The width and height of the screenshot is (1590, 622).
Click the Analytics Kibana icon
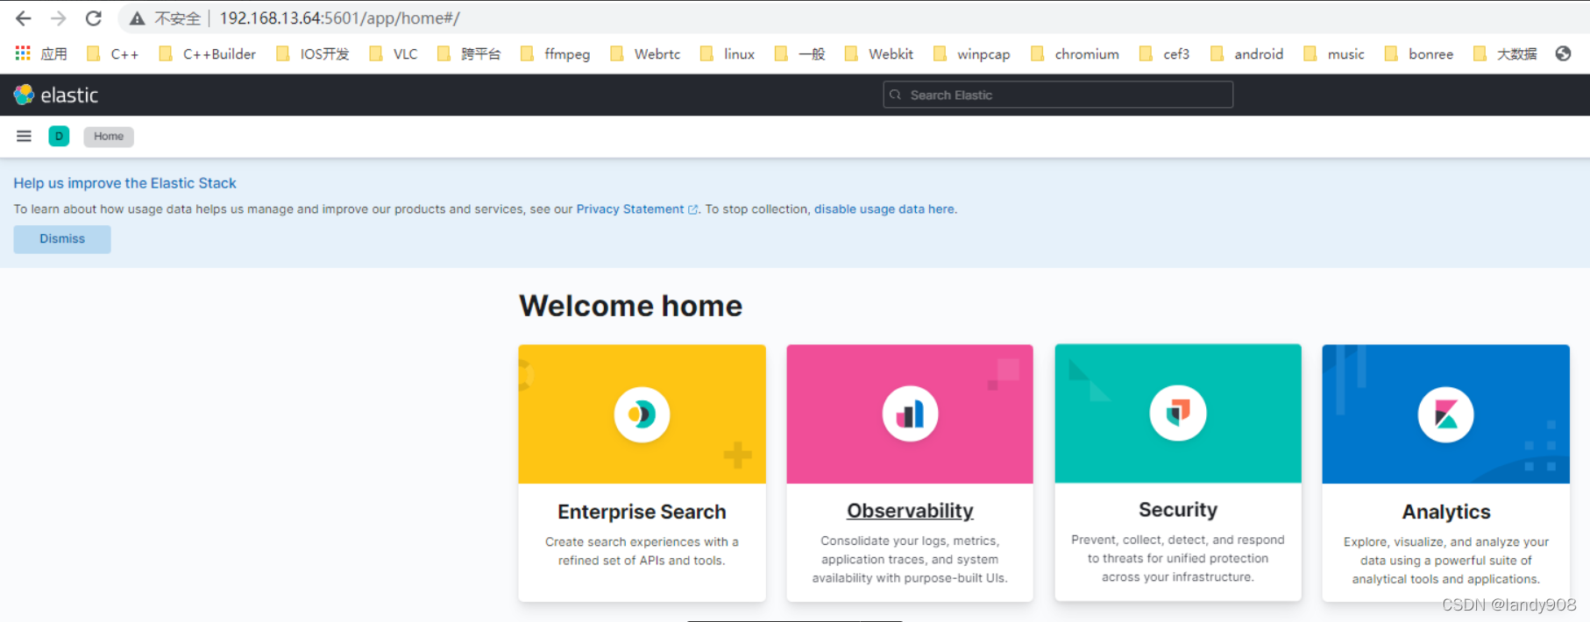point(1445,414)
